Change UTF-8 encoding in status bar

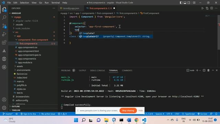pos(169,114)
